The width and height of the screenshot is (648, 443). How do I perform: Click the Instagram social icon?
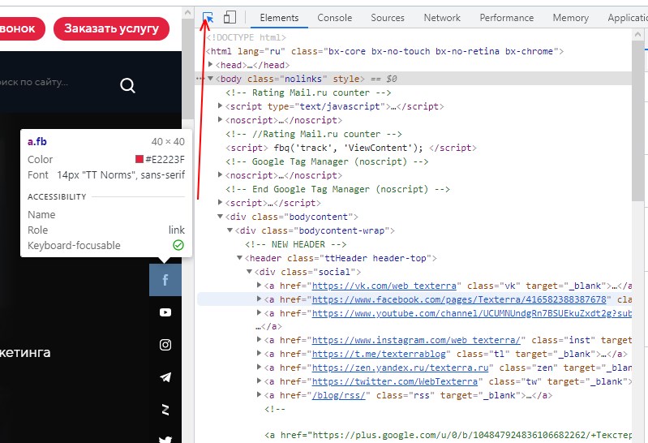165,345
